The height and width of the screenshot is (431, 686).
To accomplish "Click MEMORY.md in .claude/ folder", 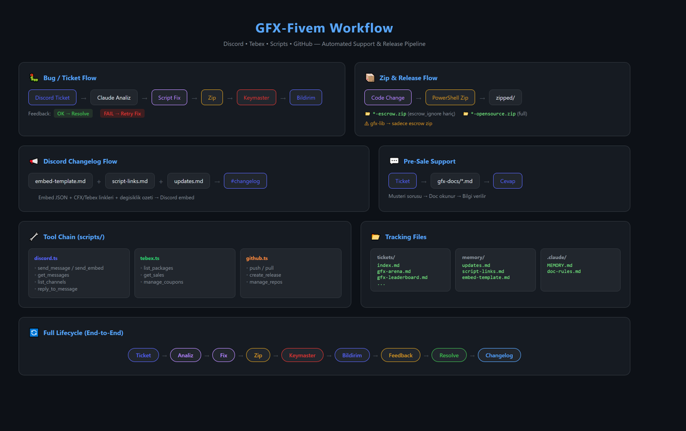I will (560, 265).
